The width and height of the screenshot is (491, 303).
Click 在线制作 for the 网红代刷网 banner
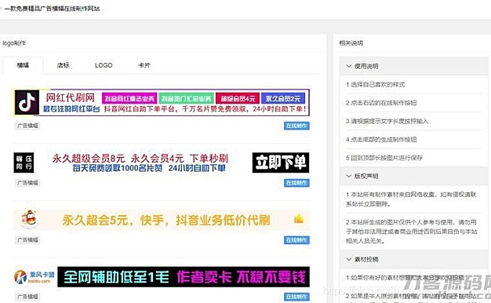point(296,126)
